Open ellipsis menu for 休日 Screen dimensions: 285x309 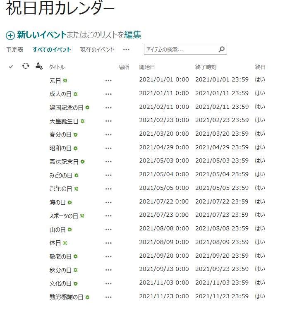click(x=108, y=243)
